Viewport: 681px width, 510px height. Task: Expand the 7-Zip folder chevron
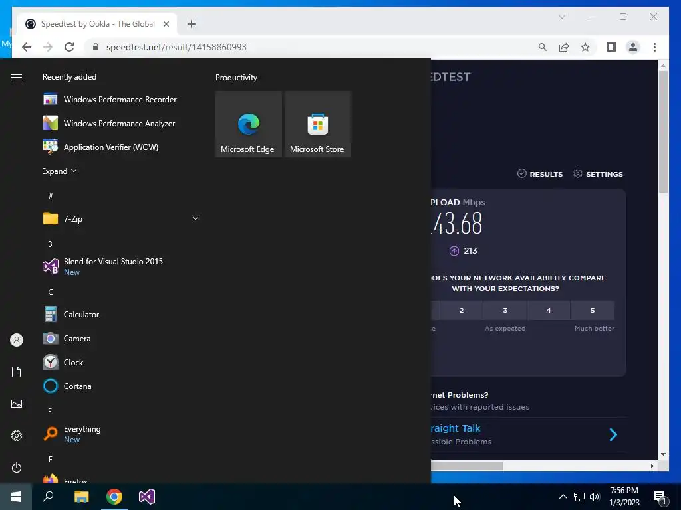pyautogui.click(x=196, y=218)
